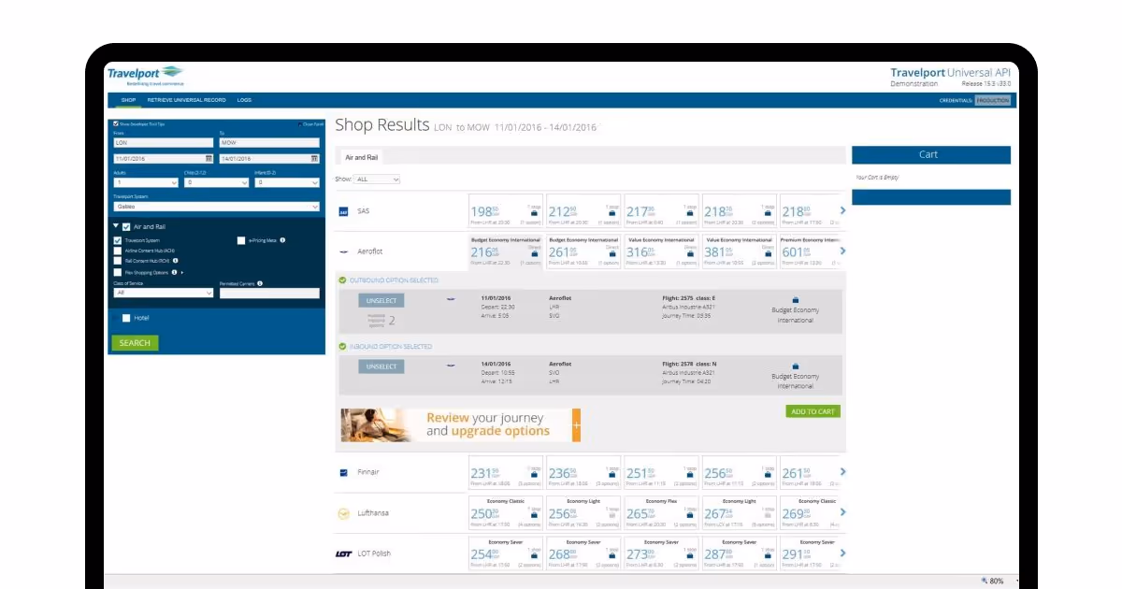This screenshot has width=1122, height=589.
Task: Show more Aeroflot fares with right arrow
Action: [x=842, y=251]
